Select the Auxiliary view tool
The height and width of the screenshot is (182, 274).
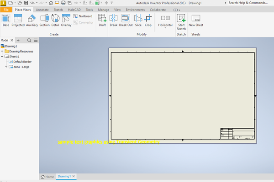pyautogui.click(x=32, y=20)
